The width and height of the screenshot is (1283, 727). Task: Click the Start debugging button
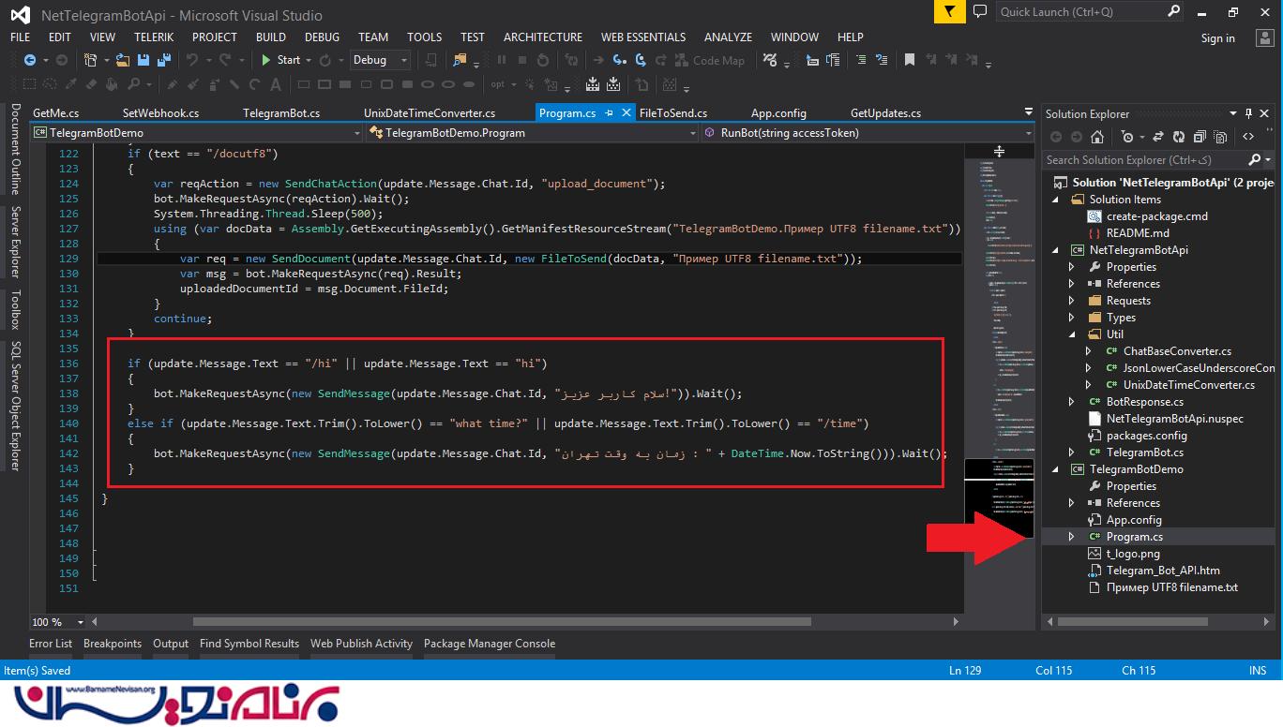pos(279,60)
